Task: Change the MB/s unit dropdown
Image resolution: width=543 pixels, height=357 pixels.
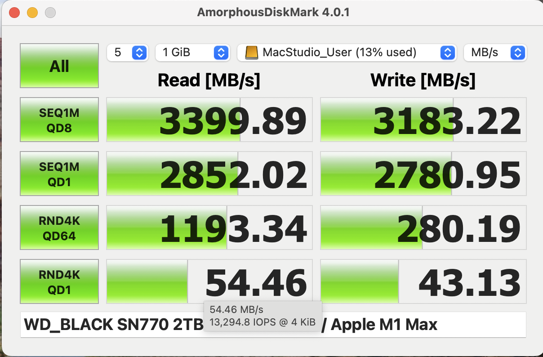Action: 495,53
